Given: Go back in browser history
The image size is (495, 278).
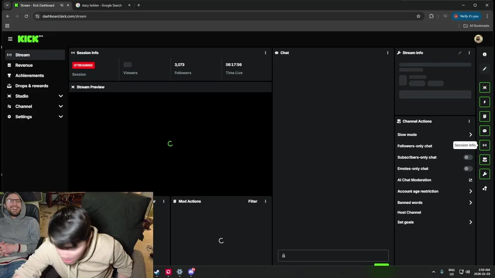Looking at the screenshot, I should click(8, 16).
